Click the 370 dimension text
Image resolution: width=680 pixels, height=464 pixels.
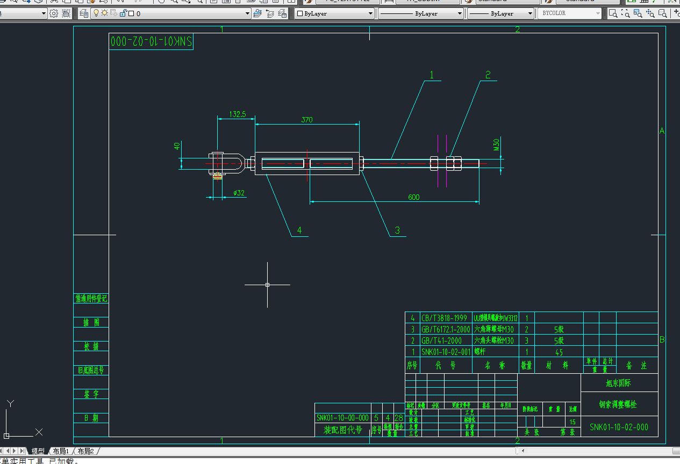(307, 120)
